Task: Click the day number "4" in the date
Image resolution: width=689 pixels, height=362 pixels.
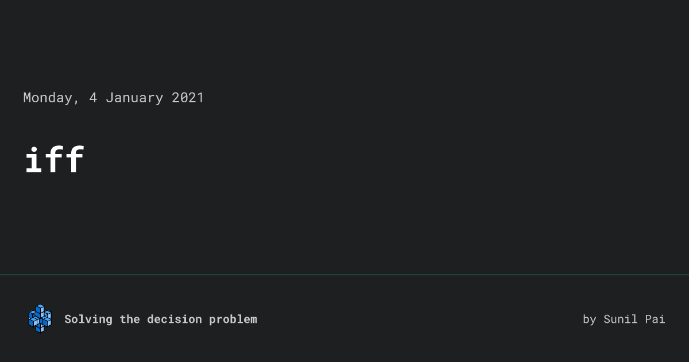Action: [x=93, y=98]
